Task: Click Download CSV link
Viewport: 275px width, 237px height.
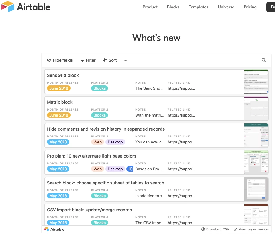Action: click(215, 229)
